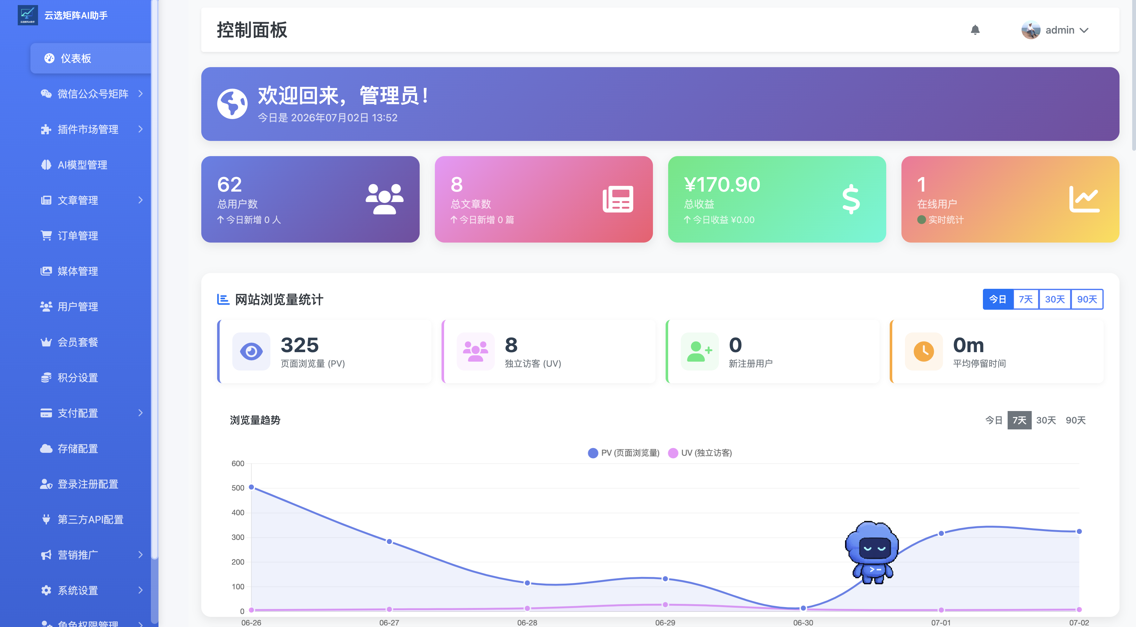This screenshot has height=627, width=1136.
Task: Click the dollar icon on 总收益 card
Action: (851, 199)
